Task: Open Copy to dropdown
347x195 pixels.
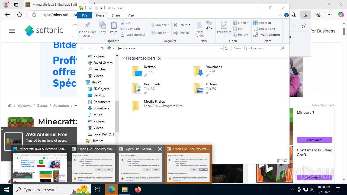Action: [x=160, y=33]
